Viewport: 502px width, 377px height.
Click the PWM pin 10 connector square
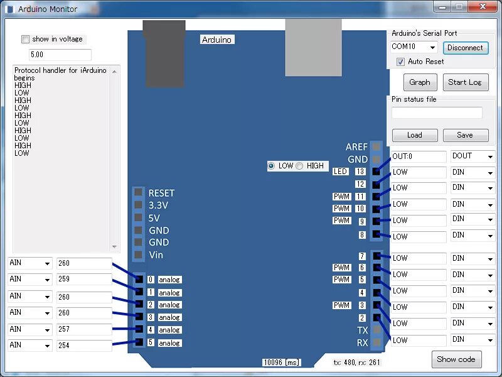click(x=376, y=209)
